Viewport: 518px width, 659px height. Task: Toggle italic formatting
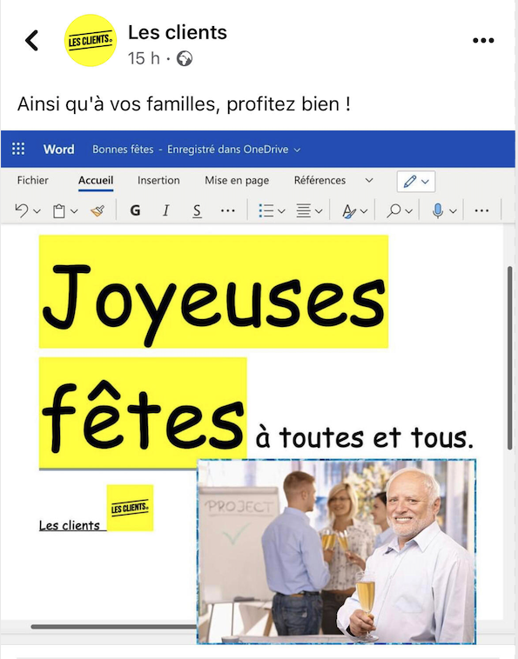(x=165, y=210)
